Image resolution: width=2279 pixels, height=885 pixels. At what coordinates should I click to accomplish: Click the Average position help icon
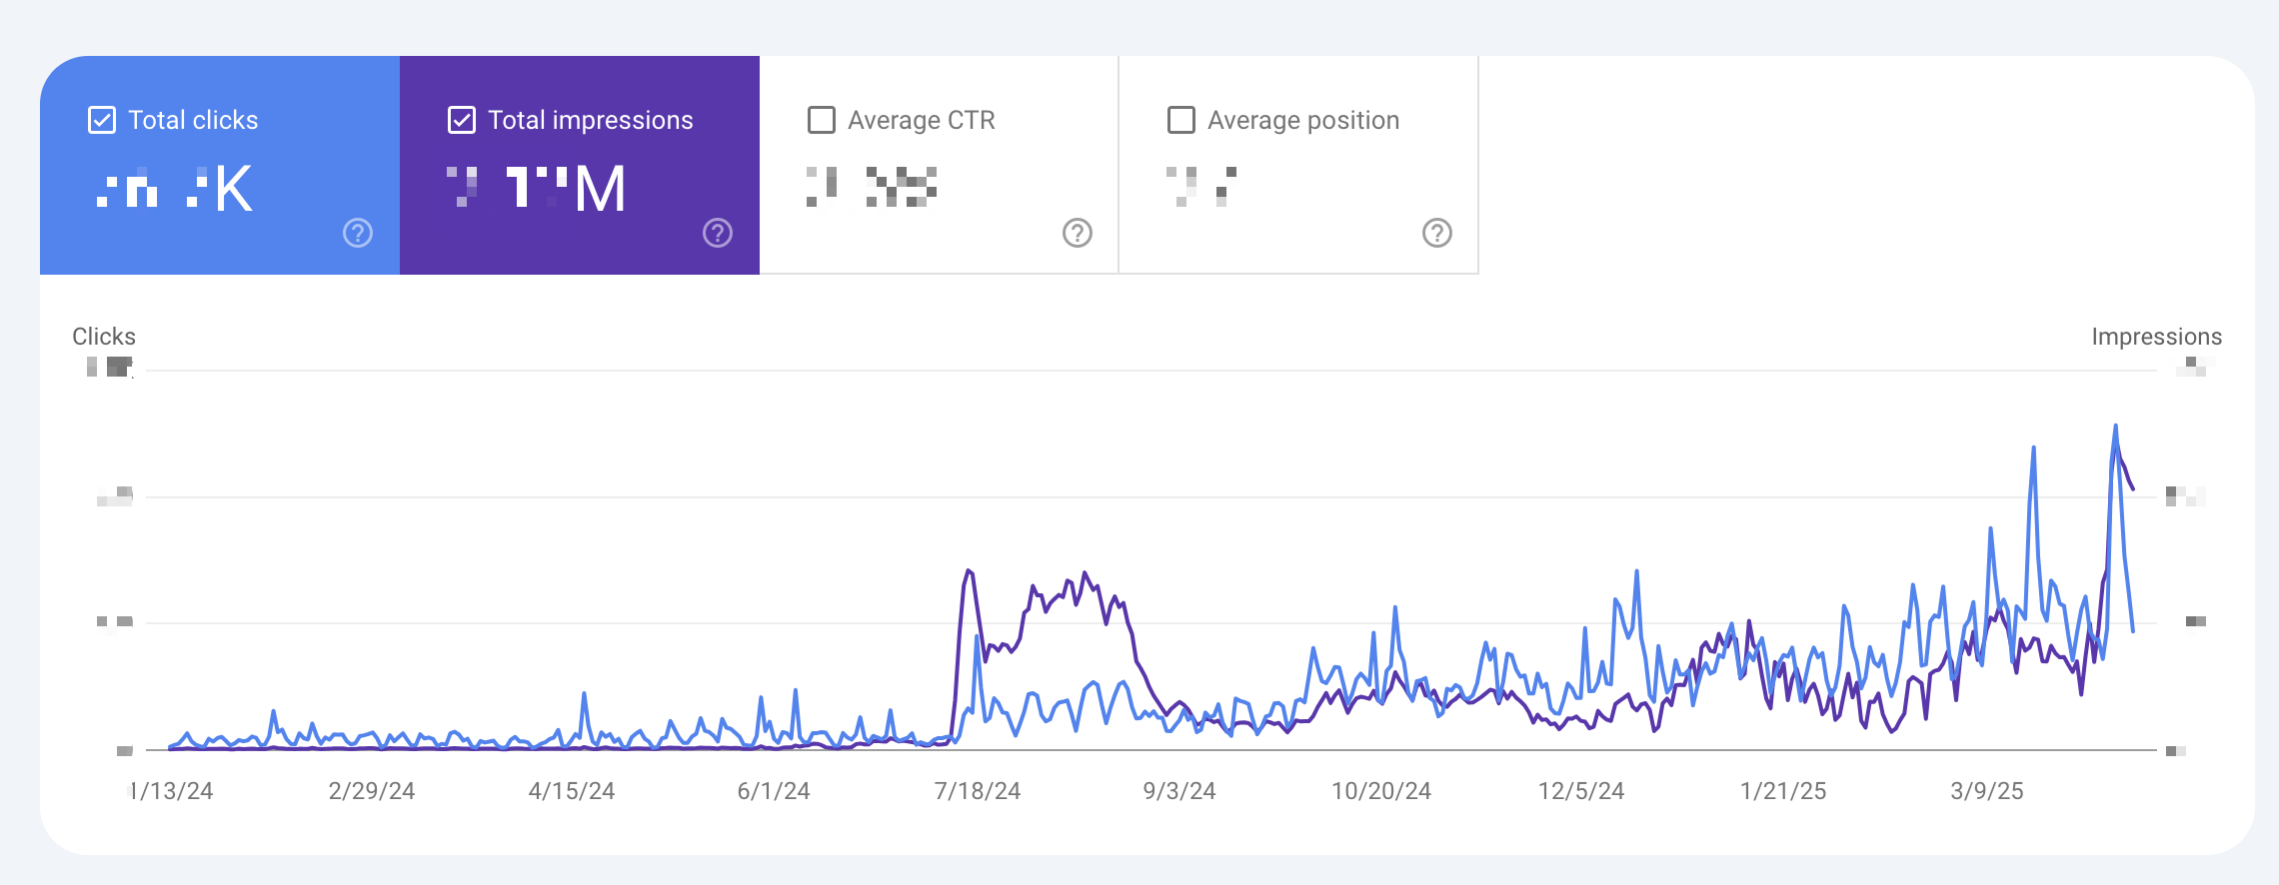(1436, 233)
